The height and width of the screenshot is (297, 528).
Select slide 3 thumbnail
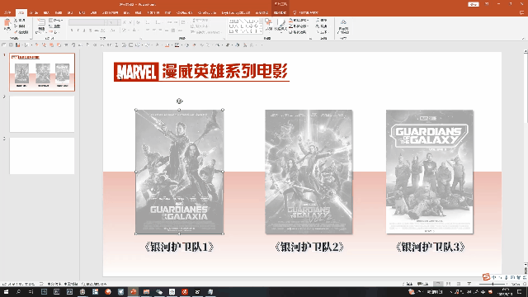(42, 156)
